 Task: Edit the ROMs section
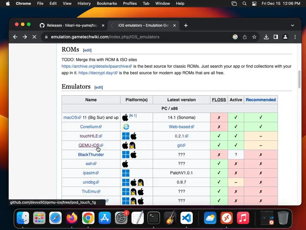(87, 50)
